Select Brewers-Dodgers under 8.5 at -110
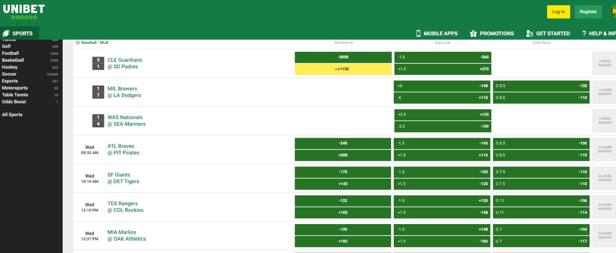Image resolution: width=616 pixels, height=253 pixels. coord(541,98)
